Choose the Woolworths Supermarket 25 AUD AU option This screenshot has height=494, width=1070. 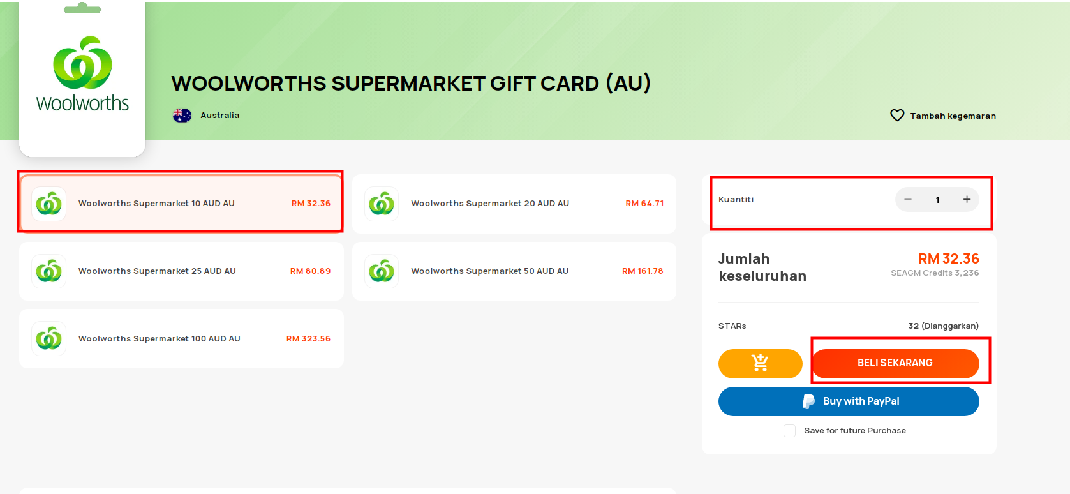(181, 271)
